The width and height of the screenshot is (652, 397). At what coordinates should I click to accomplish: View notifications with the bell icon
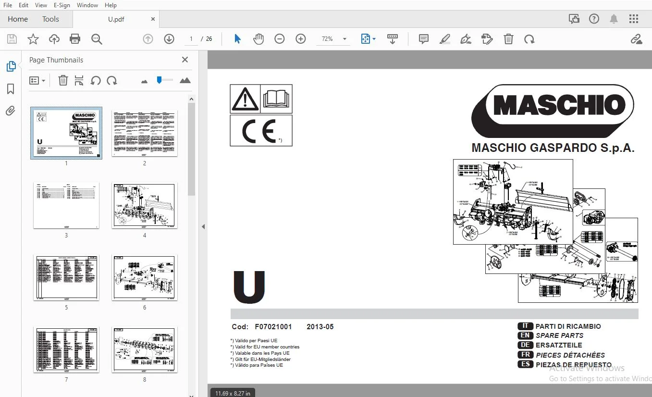pos(614,19)
